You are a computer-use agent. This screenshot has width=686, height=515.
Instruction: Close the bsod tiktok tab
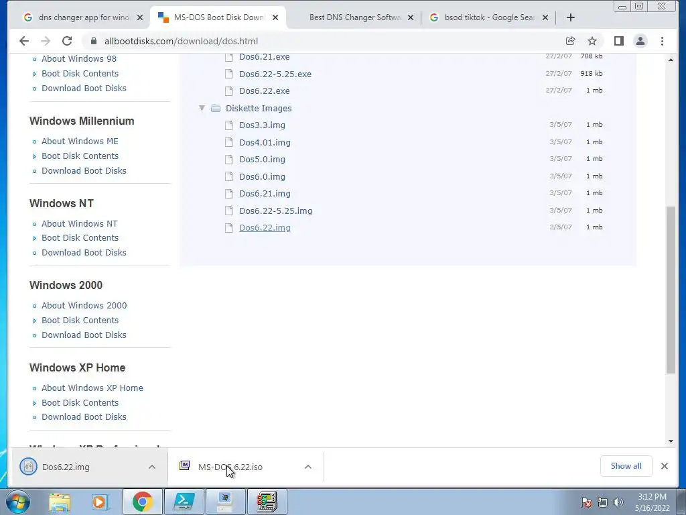click(545, 17)
